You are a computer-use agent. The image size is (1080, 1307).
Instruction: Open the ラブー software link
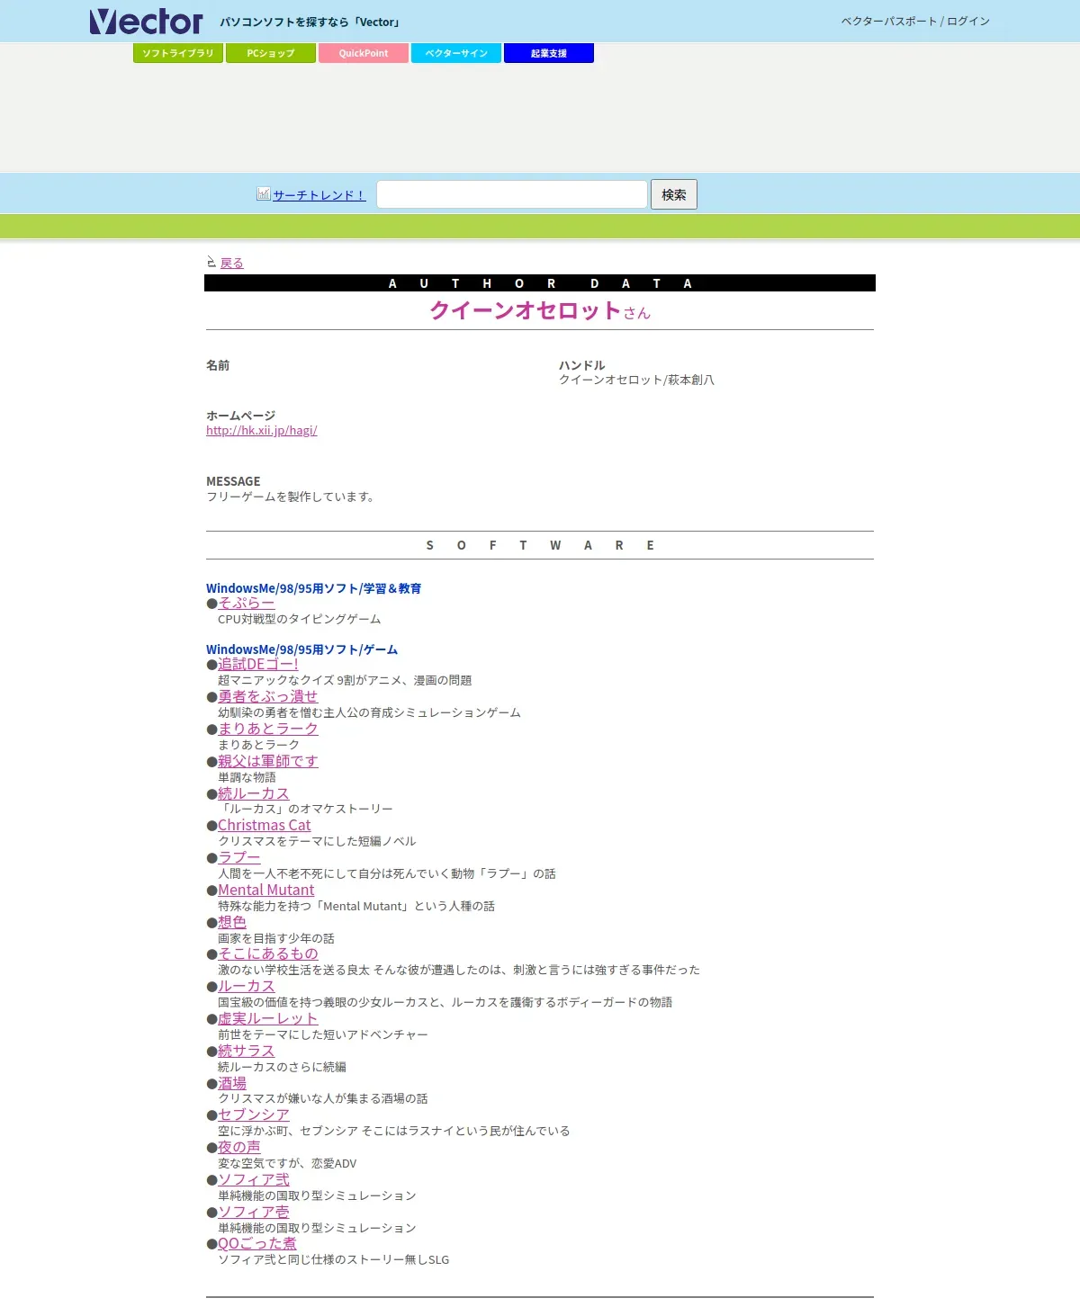[239, 857]
